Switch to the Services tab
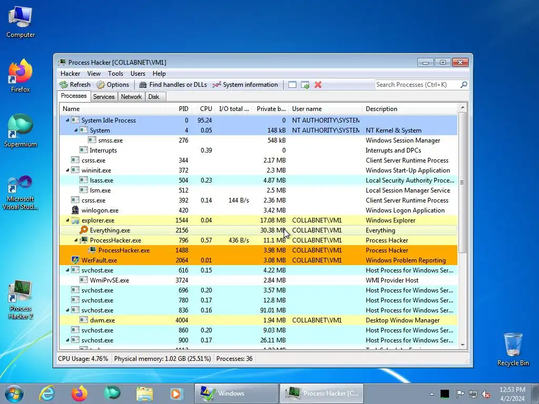This screenshot has height=404, width=539. tap(104, 97)
